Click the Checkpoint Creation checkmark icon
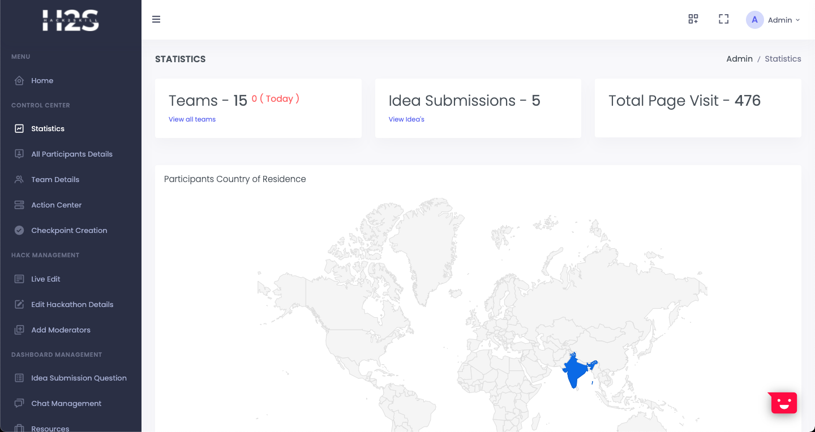Viewport: 815px width, 432px height. pyautogui.click(x=19, y=231)
